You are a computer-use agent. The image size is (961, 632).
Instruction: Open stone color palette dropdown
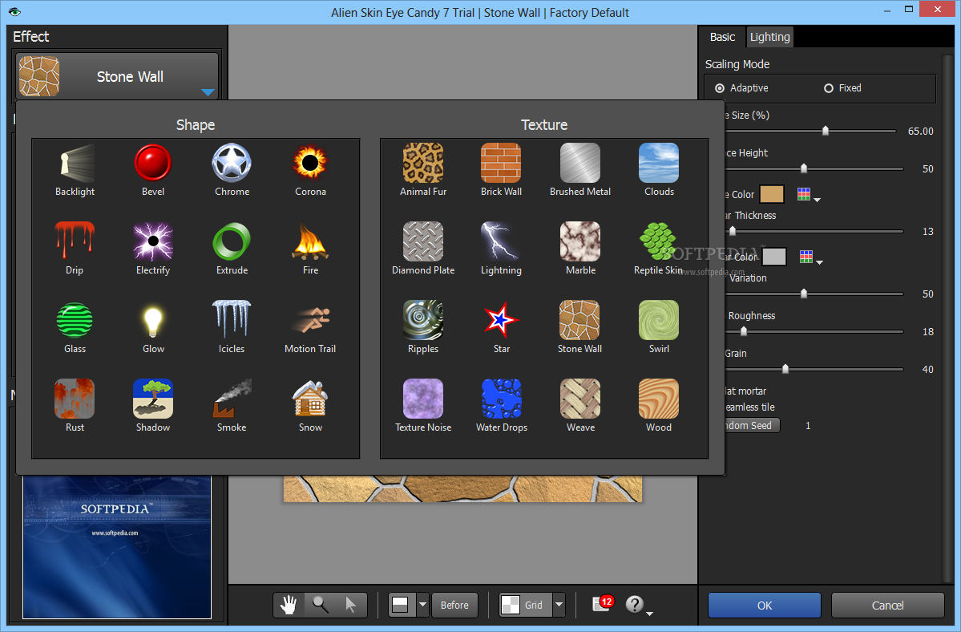point(809,195)
